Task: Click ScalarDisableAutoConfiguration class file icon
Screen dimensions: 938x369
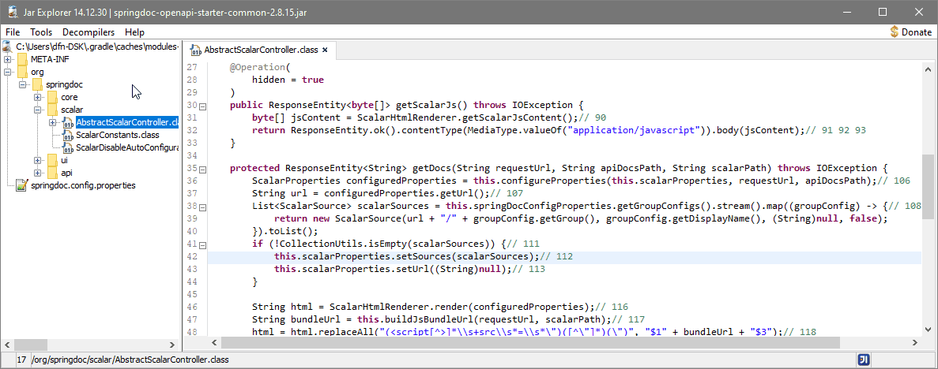Action: click(x=68, y=147)
